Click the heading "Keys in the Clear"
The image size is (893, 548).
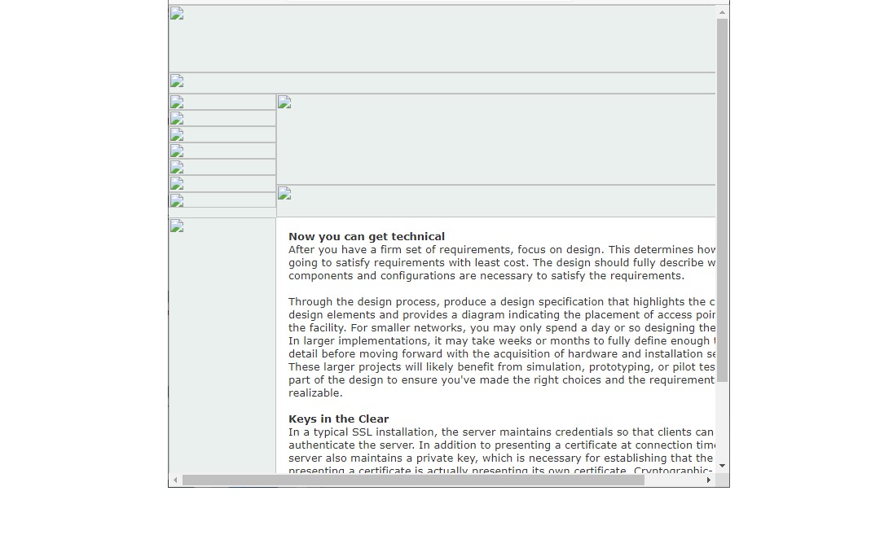tap(338, 419)
